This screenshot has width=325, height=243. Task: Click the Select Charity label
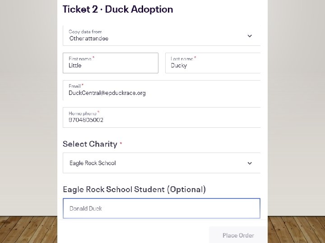point(90,144)
